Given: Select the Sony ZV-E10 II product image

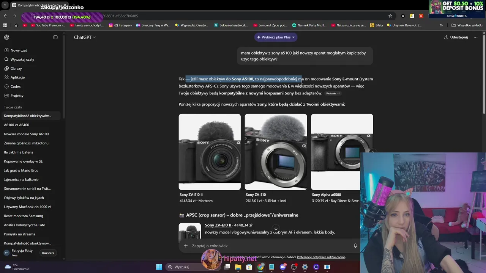Looking at the screenshot, I should coord(210,152).
